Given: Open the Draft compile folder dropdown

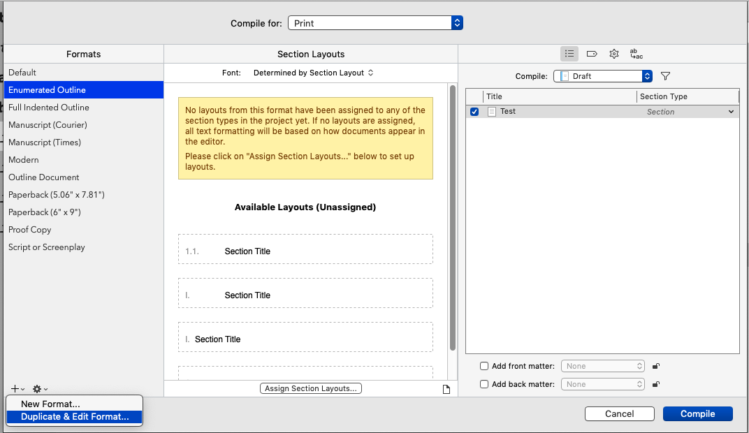Looking at the screenshot, I should point(602,76).
